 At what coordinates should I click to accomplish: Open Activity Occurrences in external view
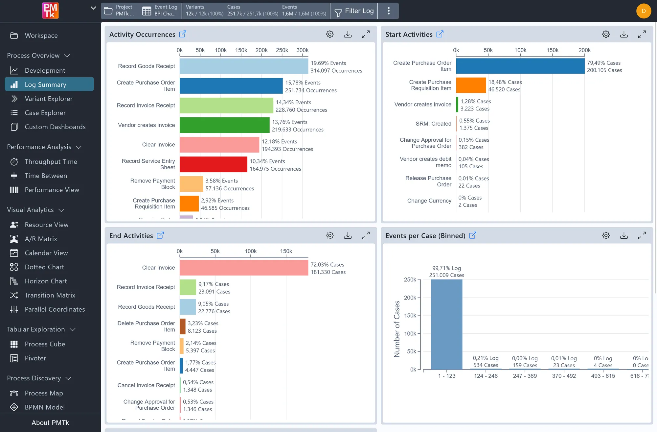pos(183,34)
